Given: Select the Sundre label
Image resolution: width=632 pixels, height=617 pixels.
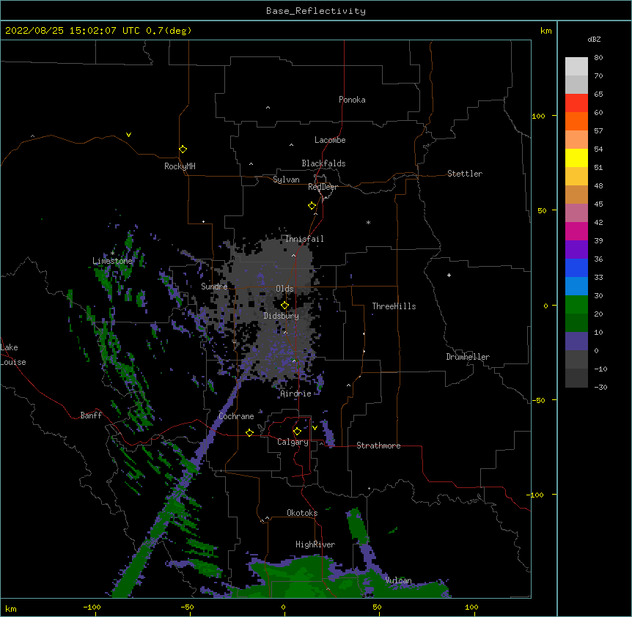Looking at the screenshot, I should coord(214,287).
